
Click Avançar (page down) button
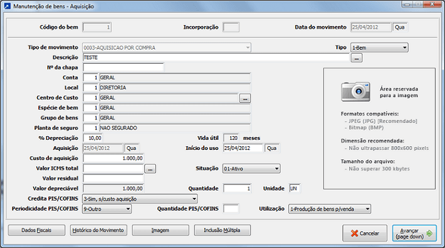click(414, 233)
